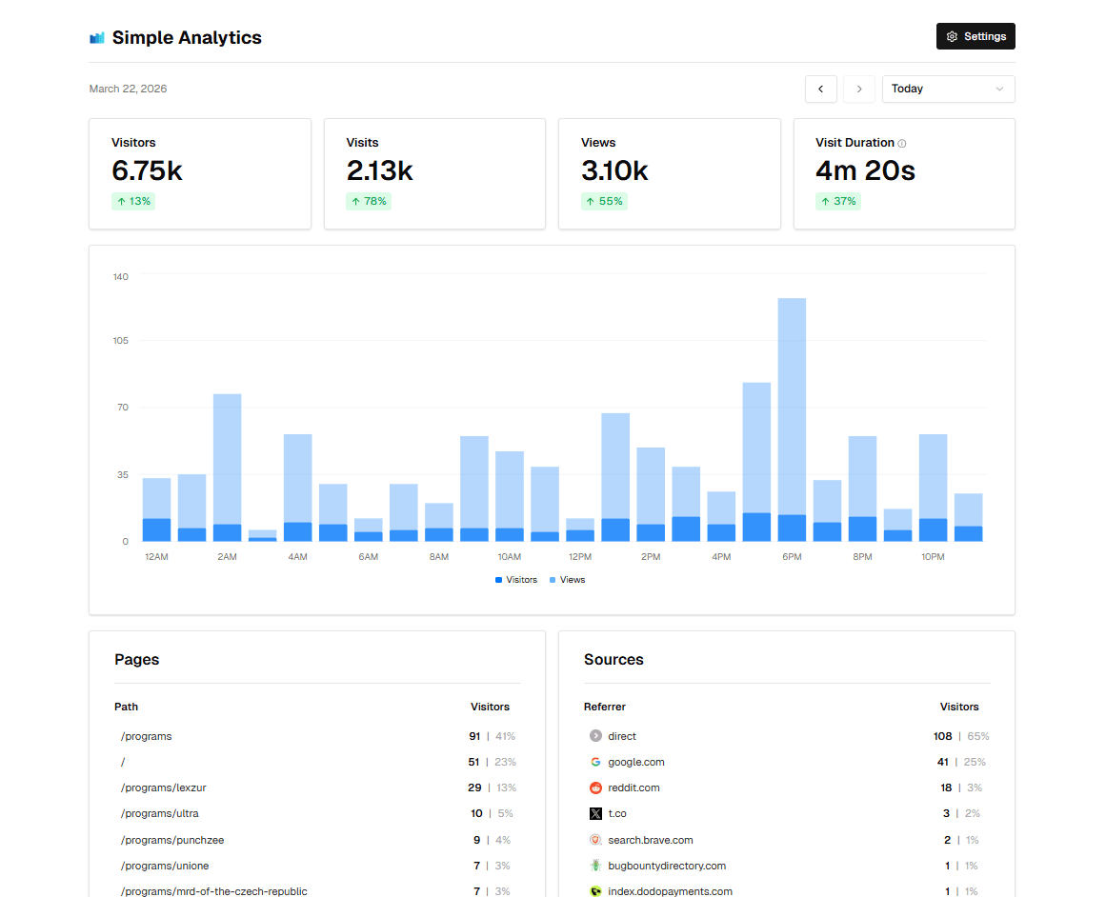Select the Views stat card
The width and height of the screenshot is (1106, 897).
coord(670,173)
